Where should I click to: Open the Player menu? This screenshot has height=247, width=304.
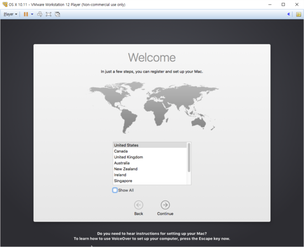click(x=11, y=14)
